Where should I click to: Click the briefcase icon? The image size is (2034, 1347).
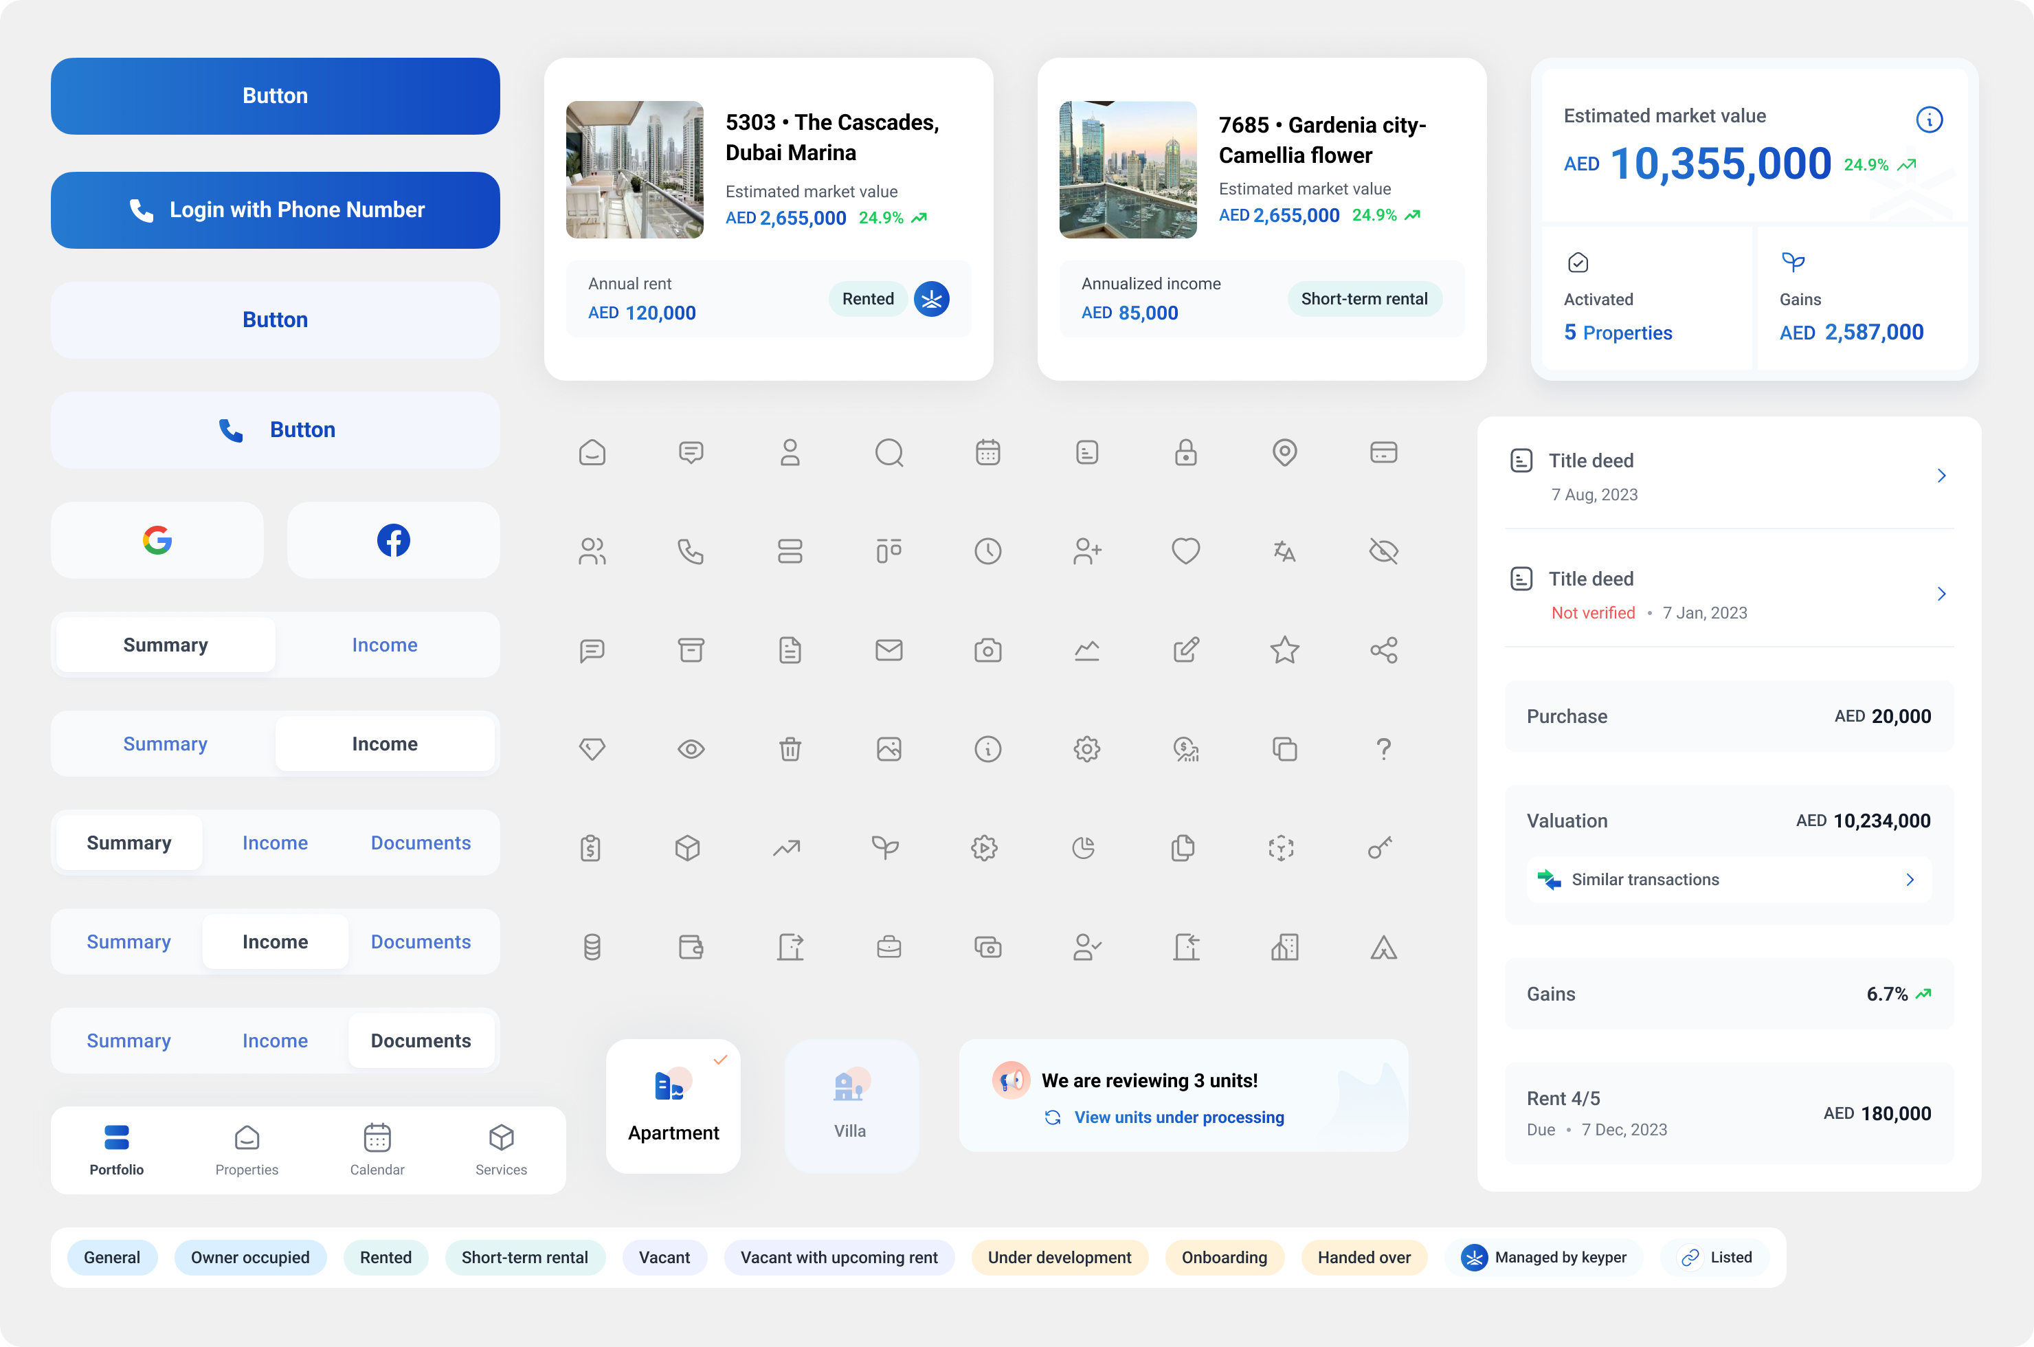coord(889,948)
